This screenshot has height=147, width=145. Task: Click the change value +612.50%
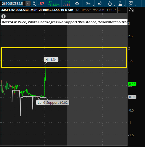coord(54,5)
